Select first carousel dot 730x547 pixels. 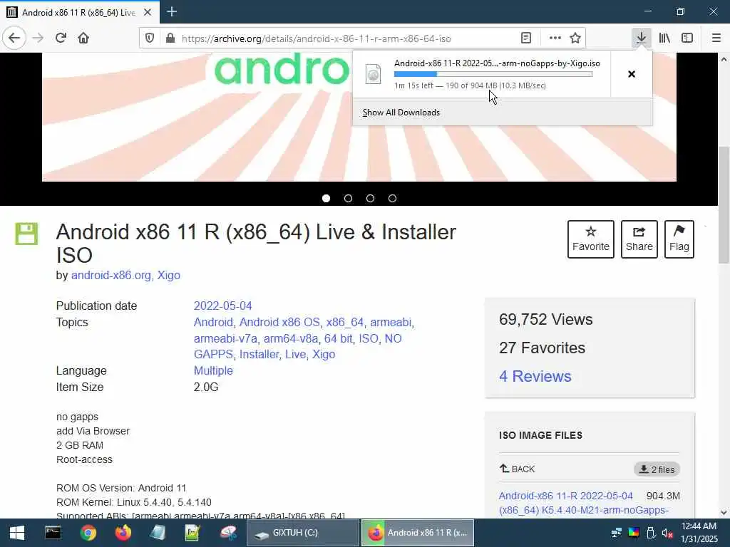(326, 199)
